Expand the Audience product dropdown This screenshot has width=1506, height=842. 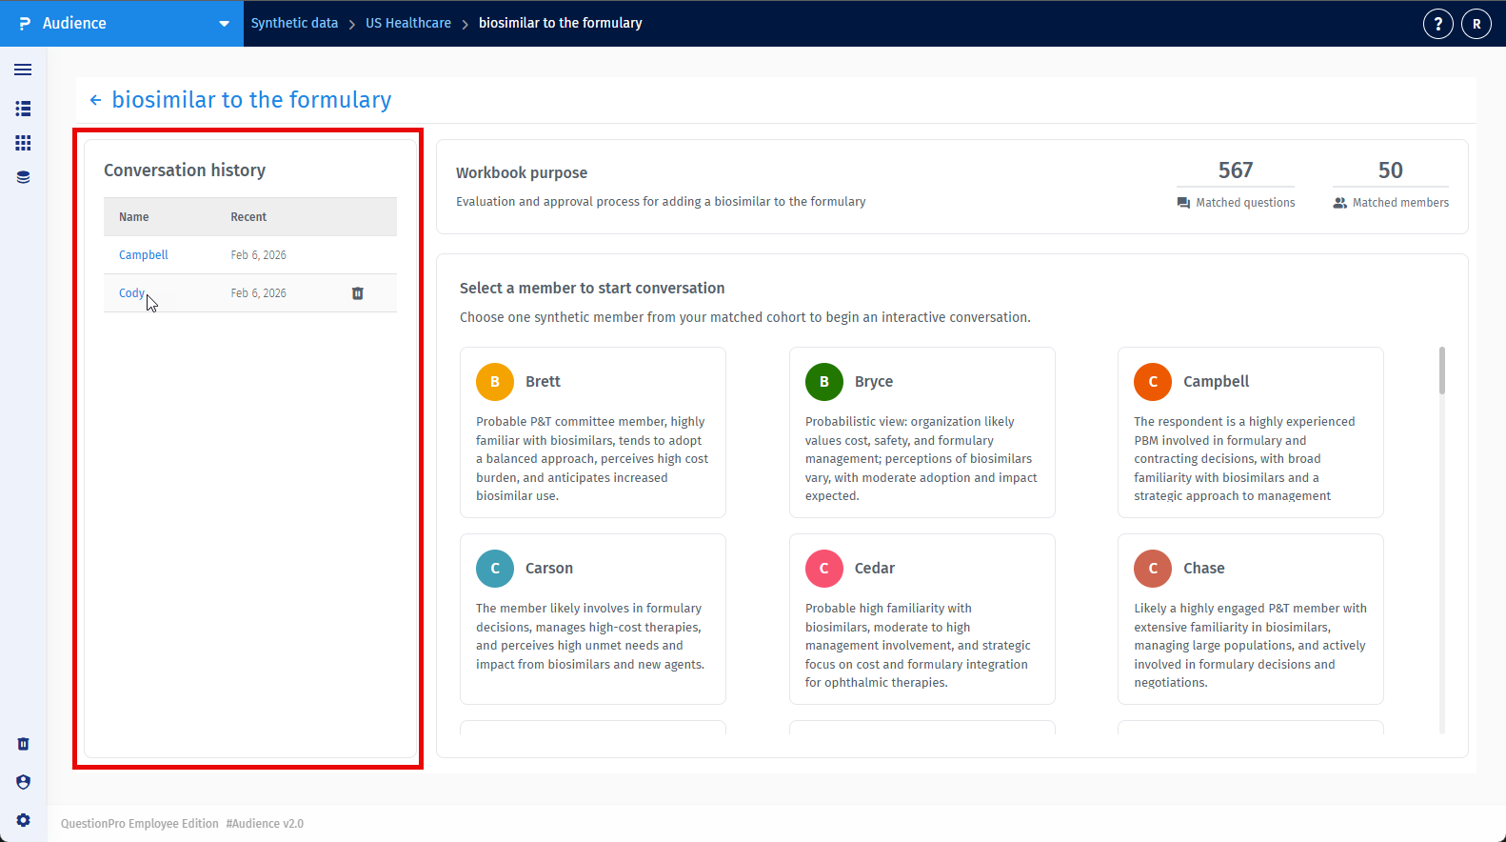click(225, 24)
